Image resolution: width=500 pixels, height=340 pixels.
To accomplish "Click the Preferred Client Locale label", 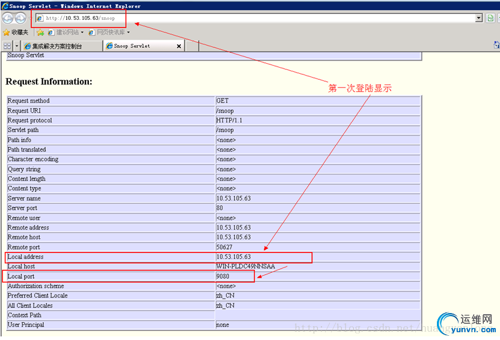I will 38,296.
